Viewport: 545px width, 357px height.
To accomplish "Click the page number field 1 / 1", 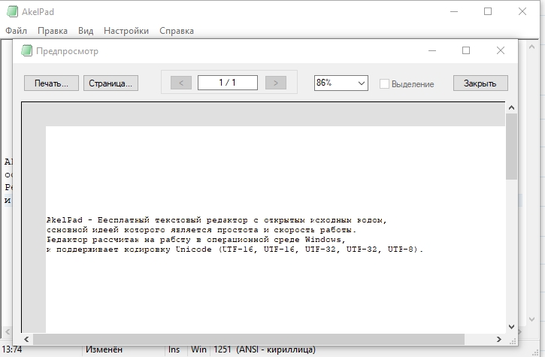I will 228,83.
